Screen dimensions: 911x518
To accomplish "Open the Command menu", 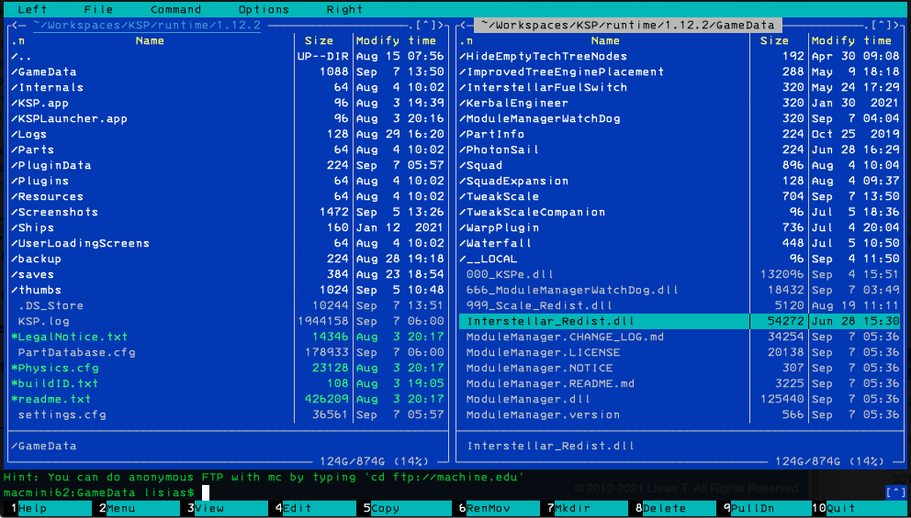I will click(175, 9).
